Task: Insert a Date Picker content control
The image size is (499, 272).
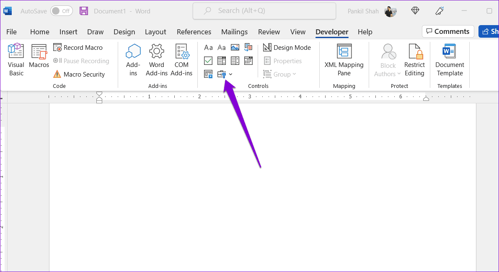Action: tap(248, 61)
